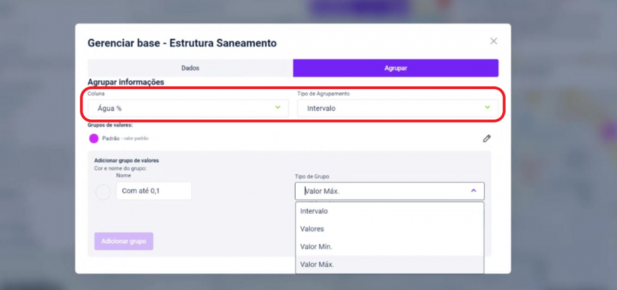Click the Nome field containing Com até 0,1

[x=154, y=191]
